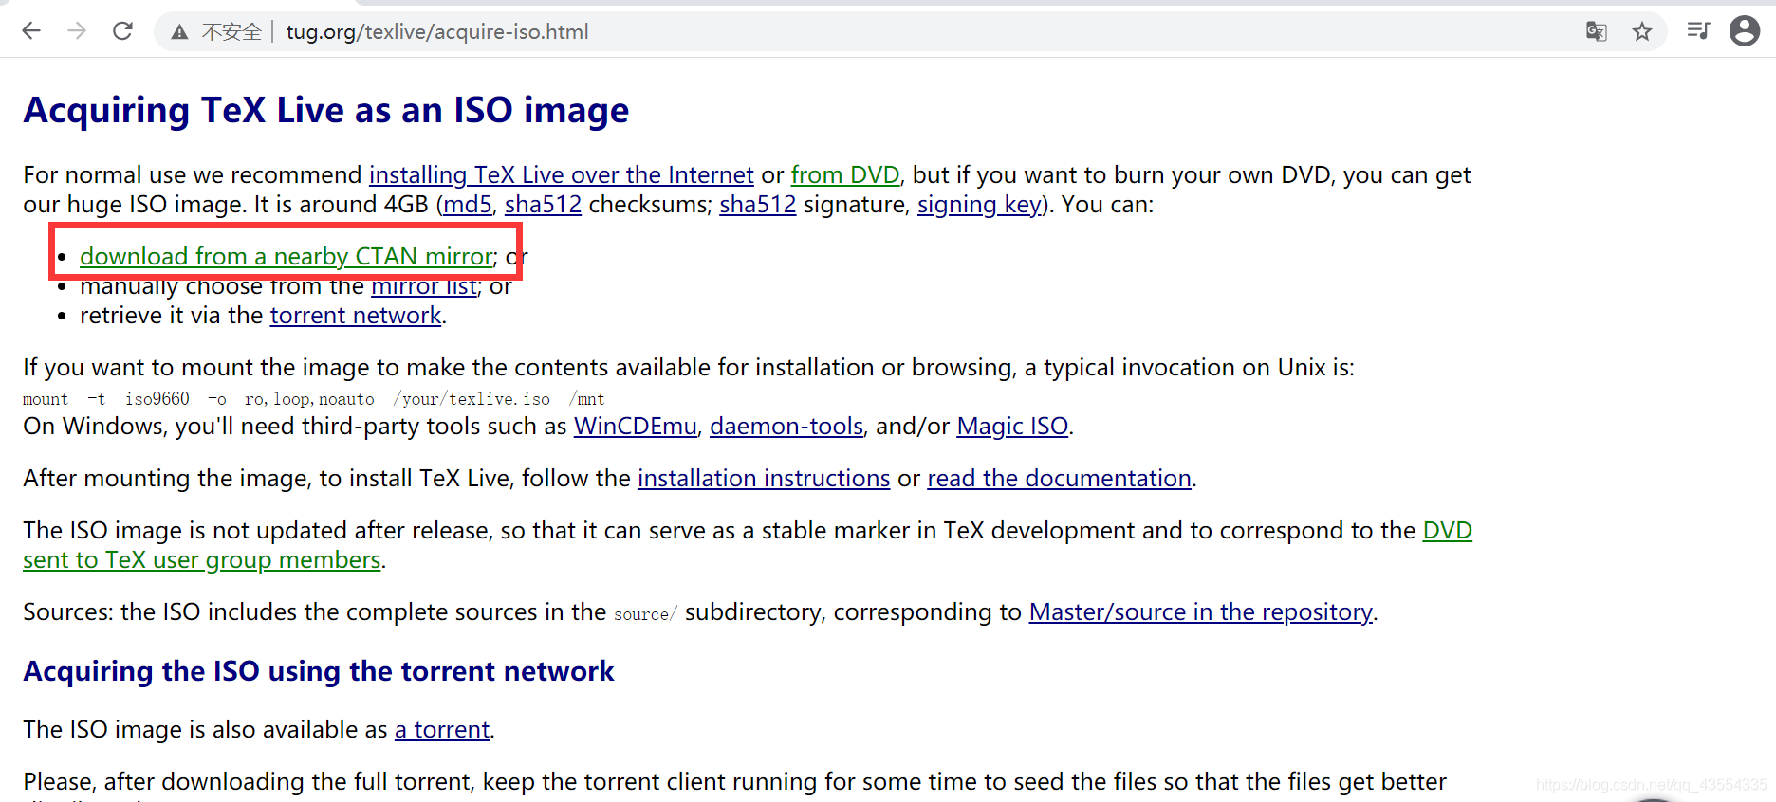Reload the current page
1776x802 pixels.
[x=122, y=31]
